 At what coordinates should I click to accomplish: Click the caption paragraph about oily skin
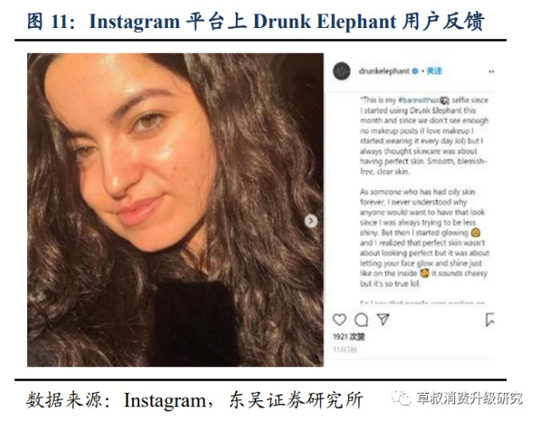point(424,238)
